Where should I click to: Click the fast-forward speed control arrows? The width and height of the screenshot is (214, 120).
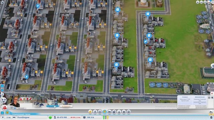tap(14, 117)
